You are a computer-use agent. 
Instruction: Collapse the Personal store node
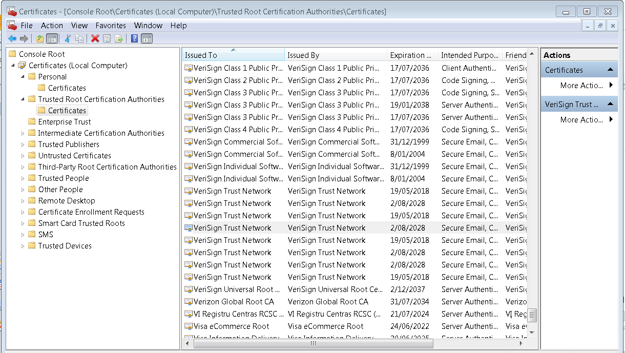pyautogui.click(x=23, y=77)
